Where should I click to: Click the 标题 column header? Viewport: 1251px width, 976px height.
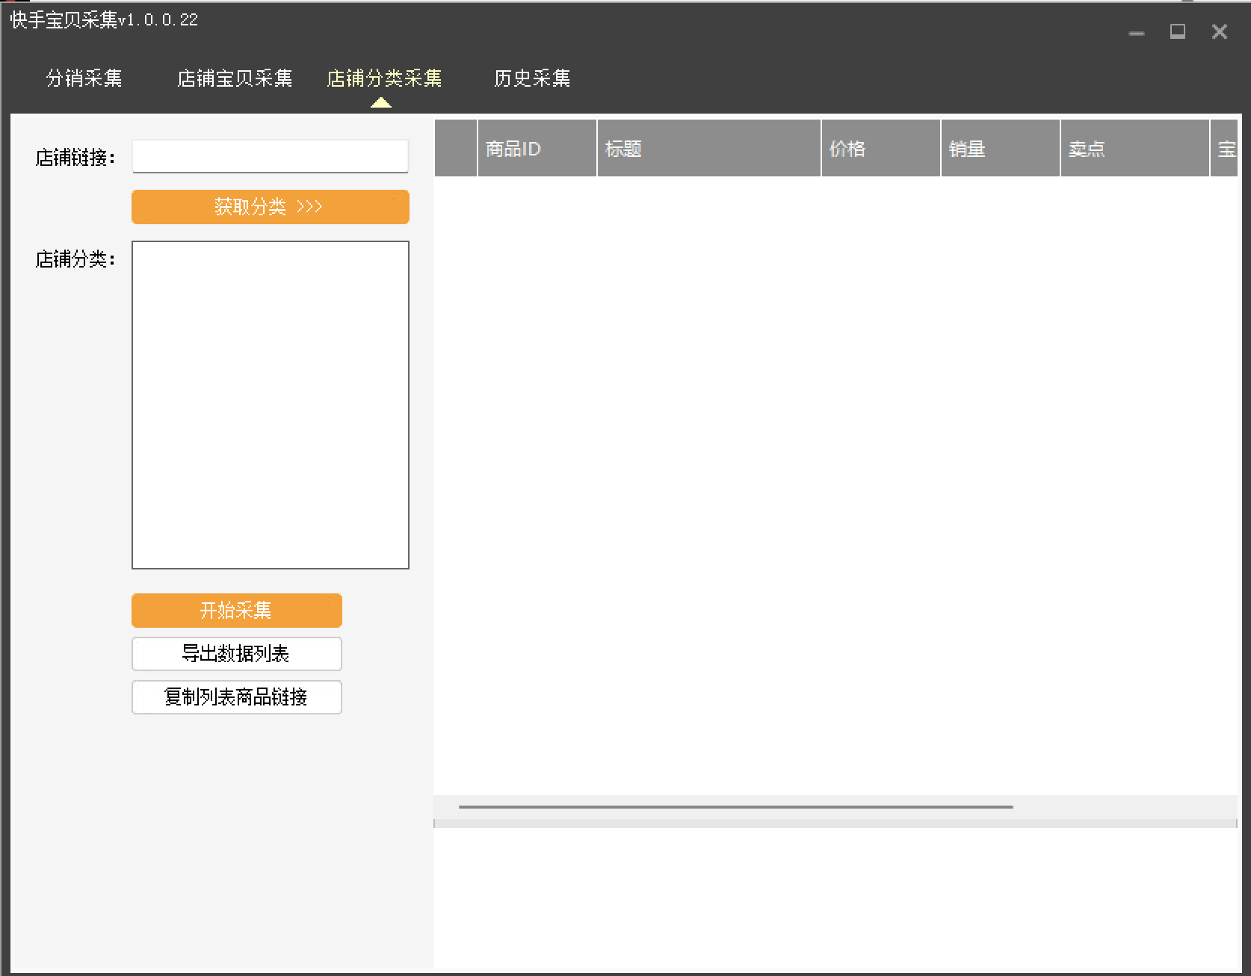pyautogui.click(x=709, y=149)
